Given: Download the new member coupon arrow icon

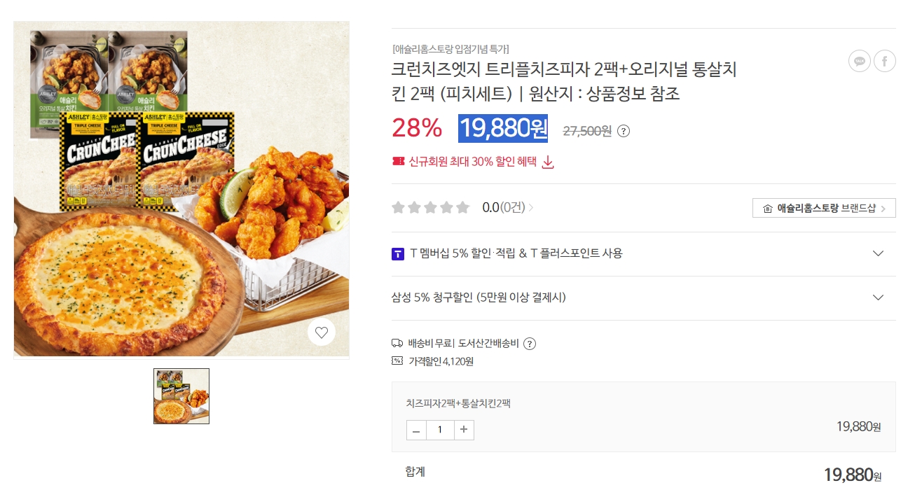Looking at the screenshot, I should 549,162.
